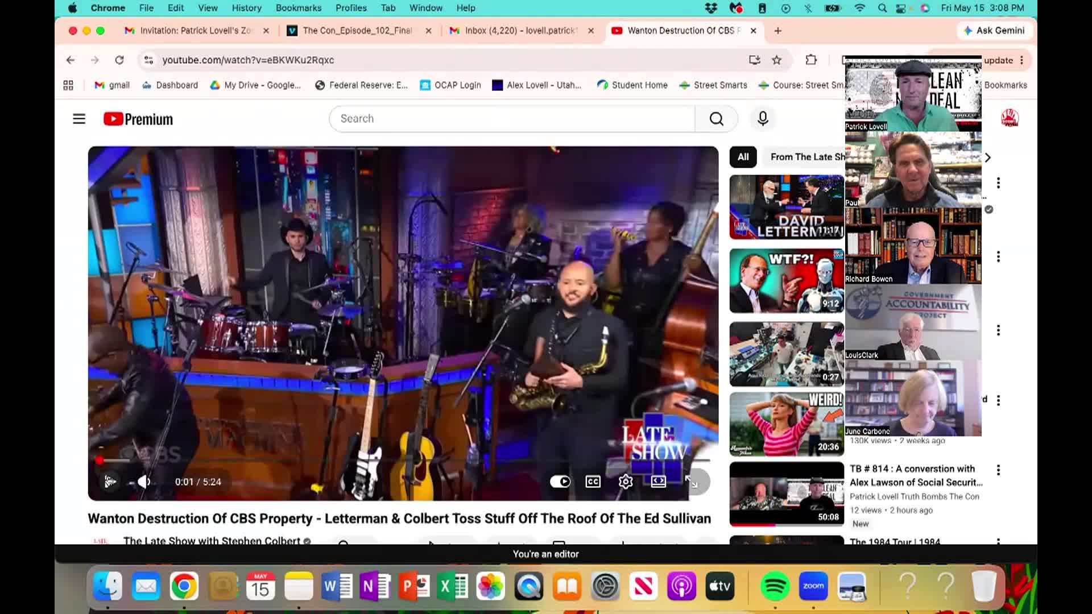This screenshot has height=614, width=1092.
Task: Open the Federal Reserve bookmark
Action: pos(362,85)
